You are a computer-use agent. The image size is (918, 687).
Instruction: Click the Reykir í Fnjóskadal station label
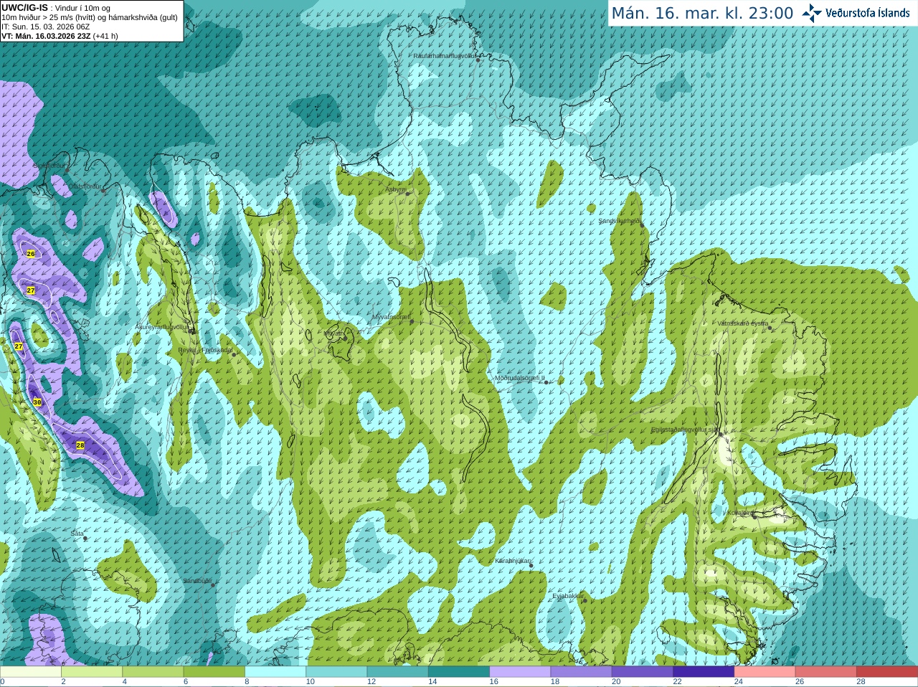tap(206, 350)
